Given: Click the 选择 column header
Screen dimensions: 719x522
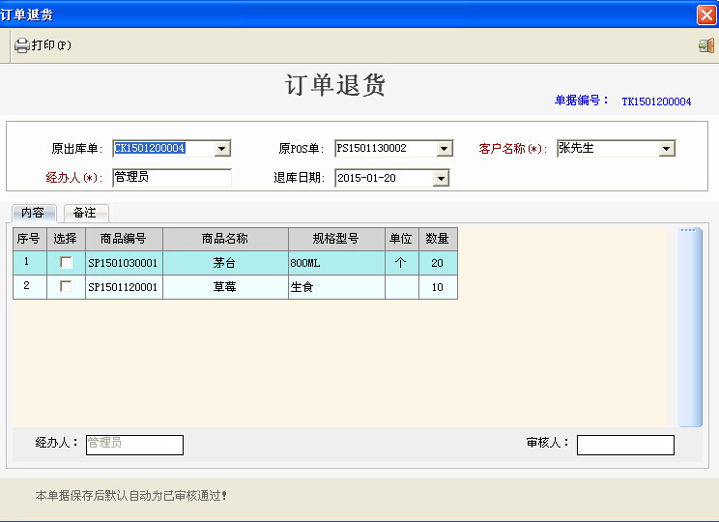Looking at the screenshot, I should pyautogui.click(x=66, y=239).
